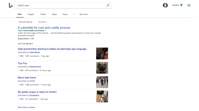Click the 888888 rewards points count

(x=176, y=5)
